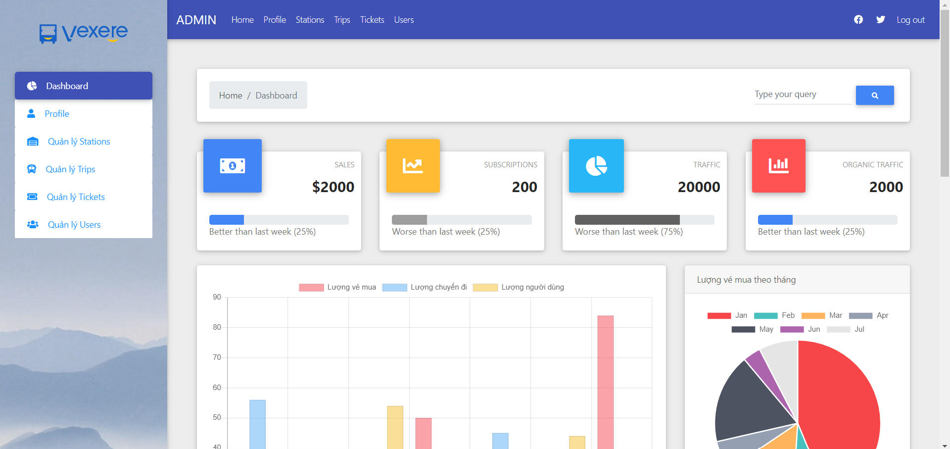Click the users group icon beside Quản lý Users

point(32,224)
